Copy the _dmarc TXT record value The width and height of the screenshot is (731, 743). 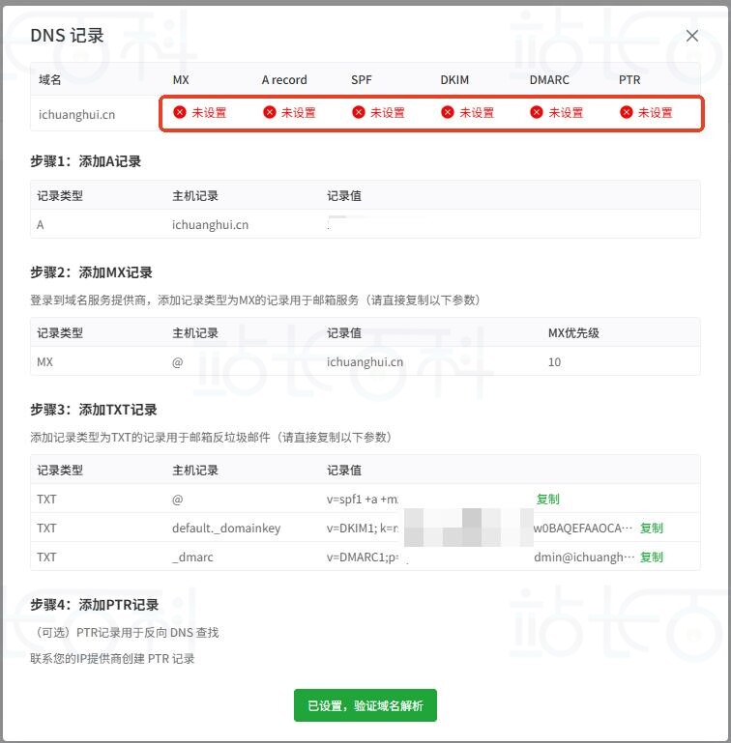(652, 557)
